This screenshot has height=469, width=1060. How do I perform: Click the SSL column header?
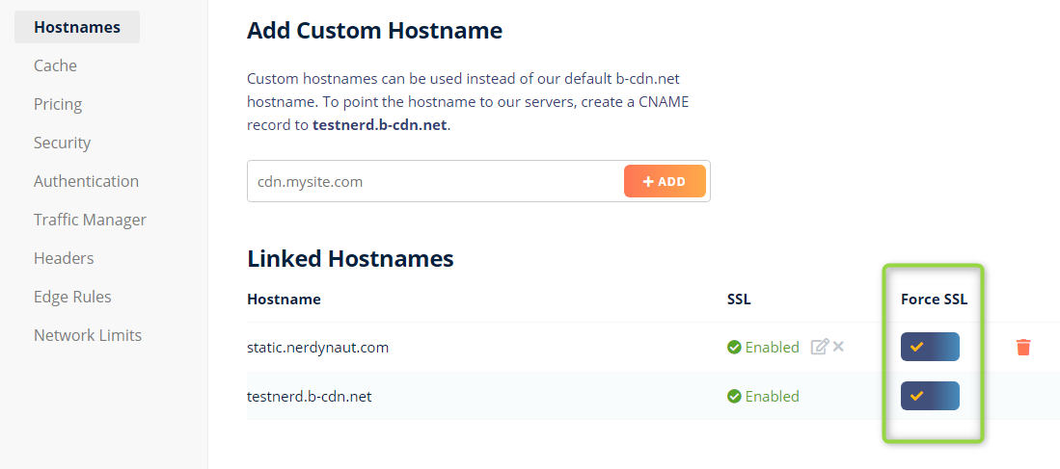coord(738,299)
